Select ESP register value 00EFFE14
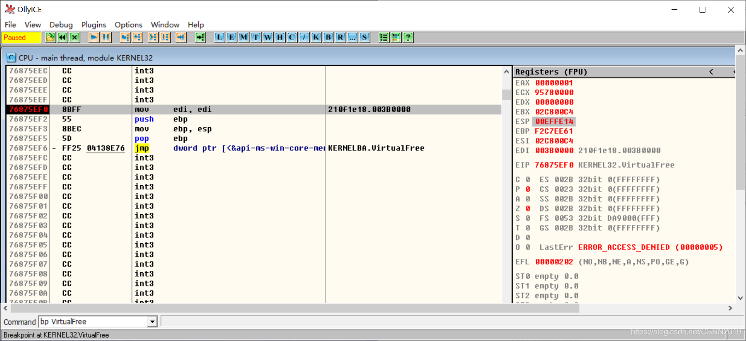This screenshot has width=746, height=341. pos(554,121)
